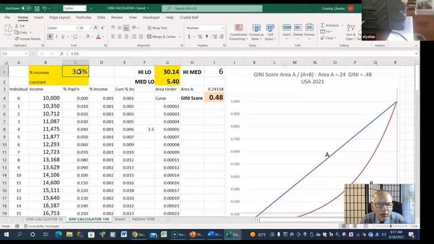Click the Name Box showing C1
This screenshot has height=244, width=434.
pos(15,54)
